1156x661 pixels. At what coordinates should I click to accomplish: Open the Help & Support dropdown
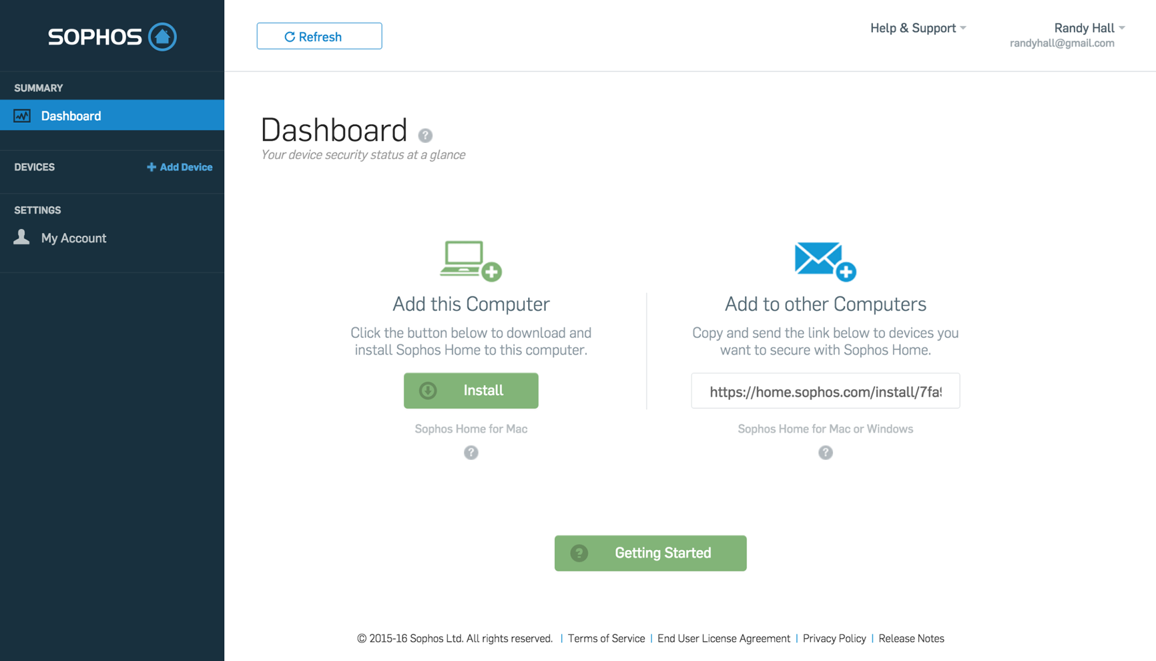[x=918, y=28]
